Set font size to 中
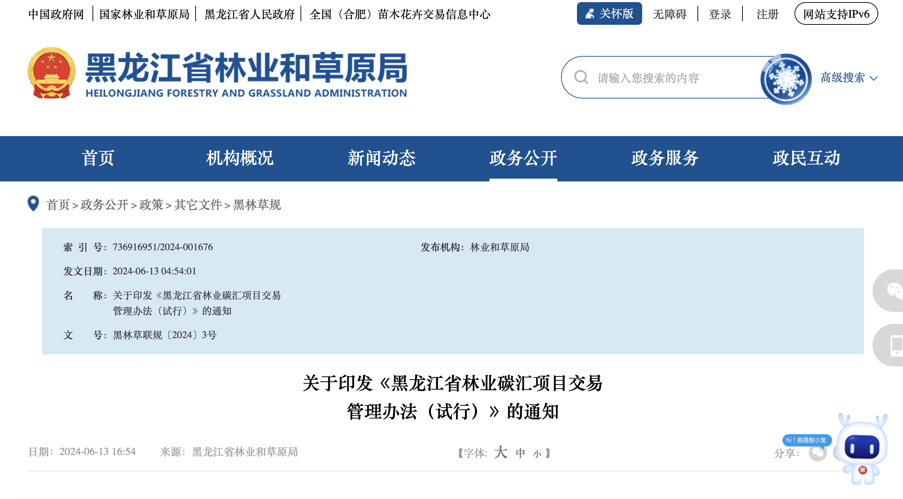Viewport: 903px width, 499px height. (x=520, y=453)
